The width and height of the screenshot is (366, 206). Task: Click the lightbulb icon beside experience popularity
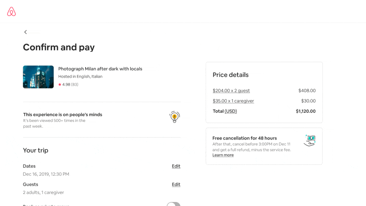[174, 117]
